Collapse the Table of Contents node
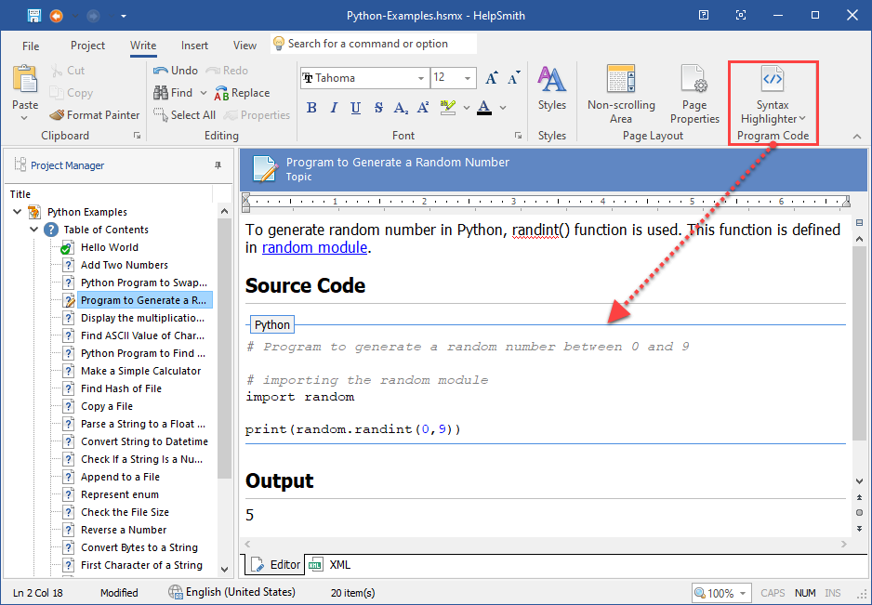Viewport: 872px width, 605px height. pos(33,230)
